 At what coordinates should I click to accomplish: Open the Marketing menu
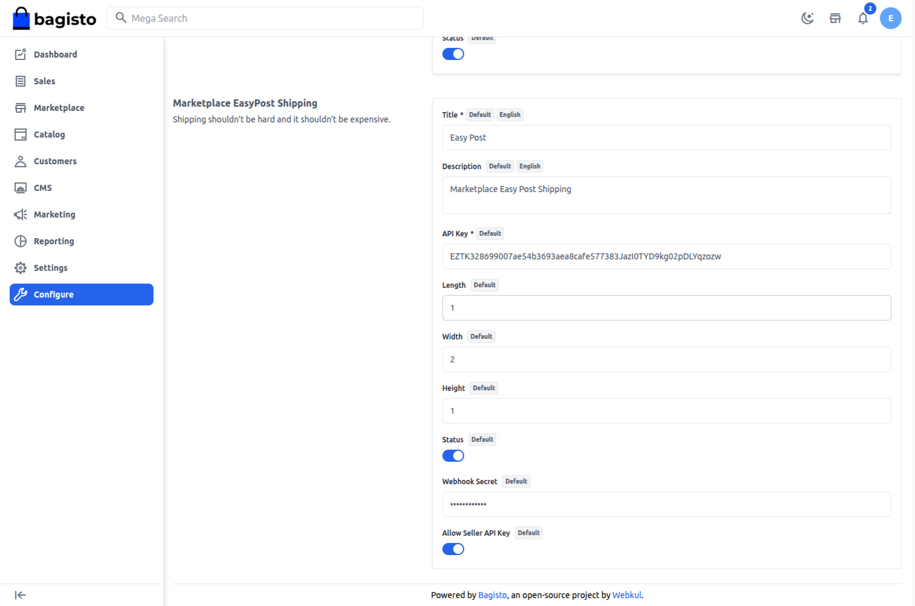81,215
